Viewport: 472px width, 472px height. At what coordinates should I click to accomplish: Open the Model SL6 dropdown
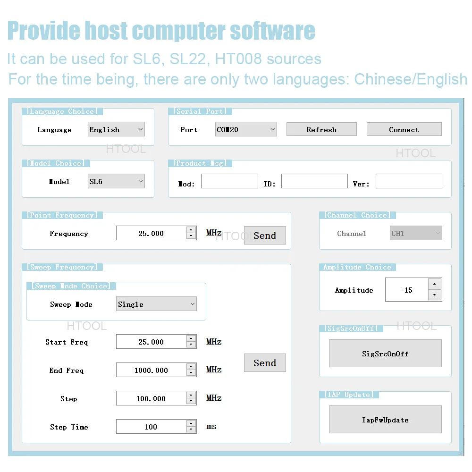click(x=116, y=181)
